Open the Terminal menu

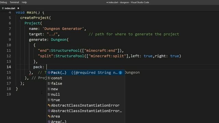tap(14, 2)
